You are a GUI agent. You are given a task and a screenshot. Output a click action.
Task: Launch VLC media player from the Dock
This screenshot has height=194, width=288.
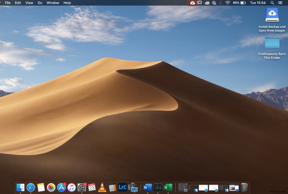[102, 188]
